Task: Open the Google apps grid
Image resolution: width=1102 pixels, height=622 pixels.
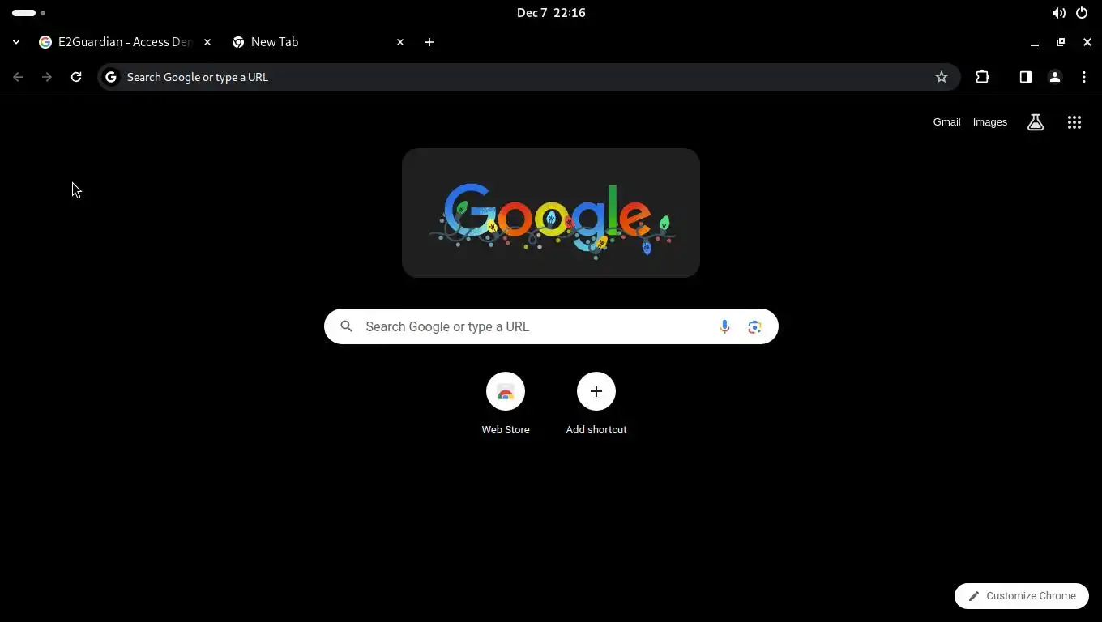Action: point(1074,122)
